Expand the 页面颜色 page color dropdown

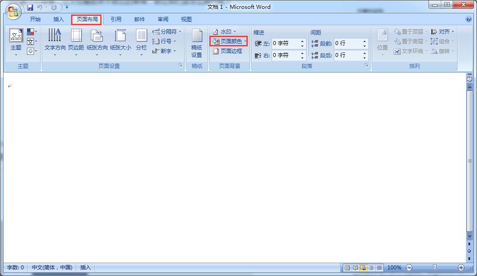(245, 42)
